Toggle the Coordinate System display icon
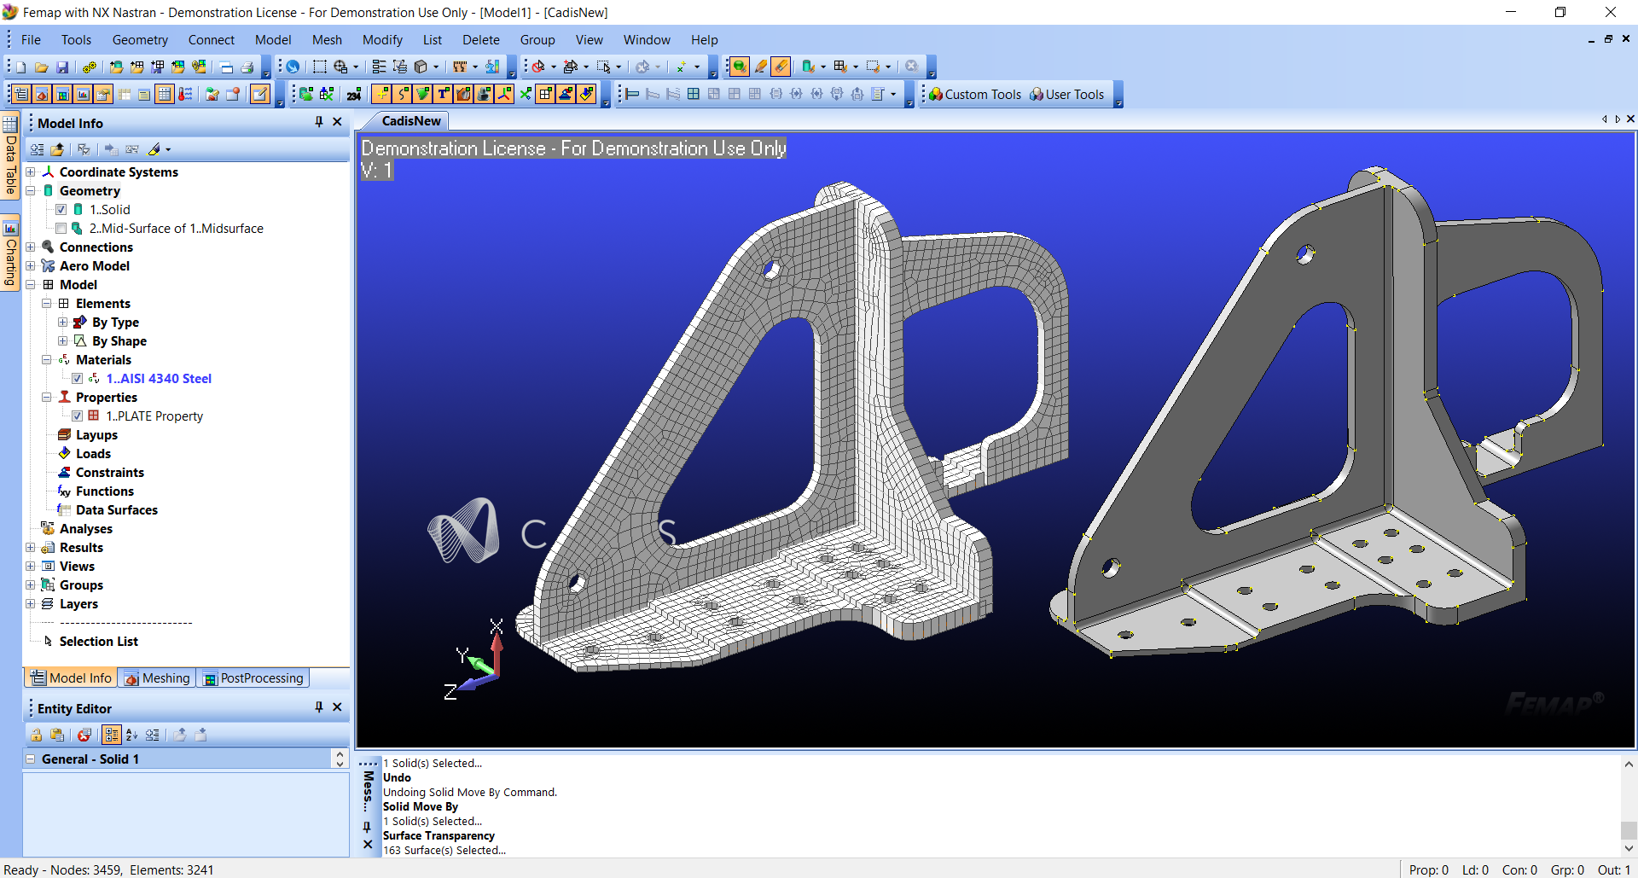Screen dimensions: 1638x878 pos(504,94)
